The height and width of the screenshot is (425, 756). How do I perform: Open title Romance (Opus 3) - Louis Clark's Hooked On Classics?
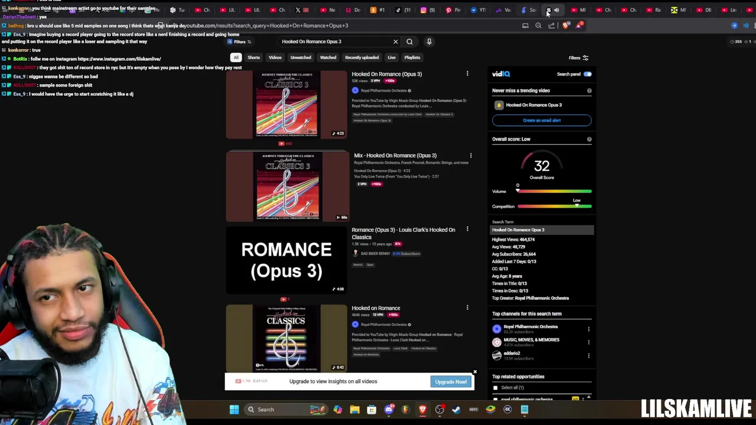point(403,233)
